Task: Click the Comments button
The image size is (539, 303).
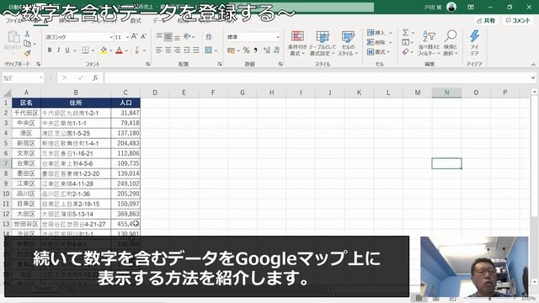Action: 518,20
